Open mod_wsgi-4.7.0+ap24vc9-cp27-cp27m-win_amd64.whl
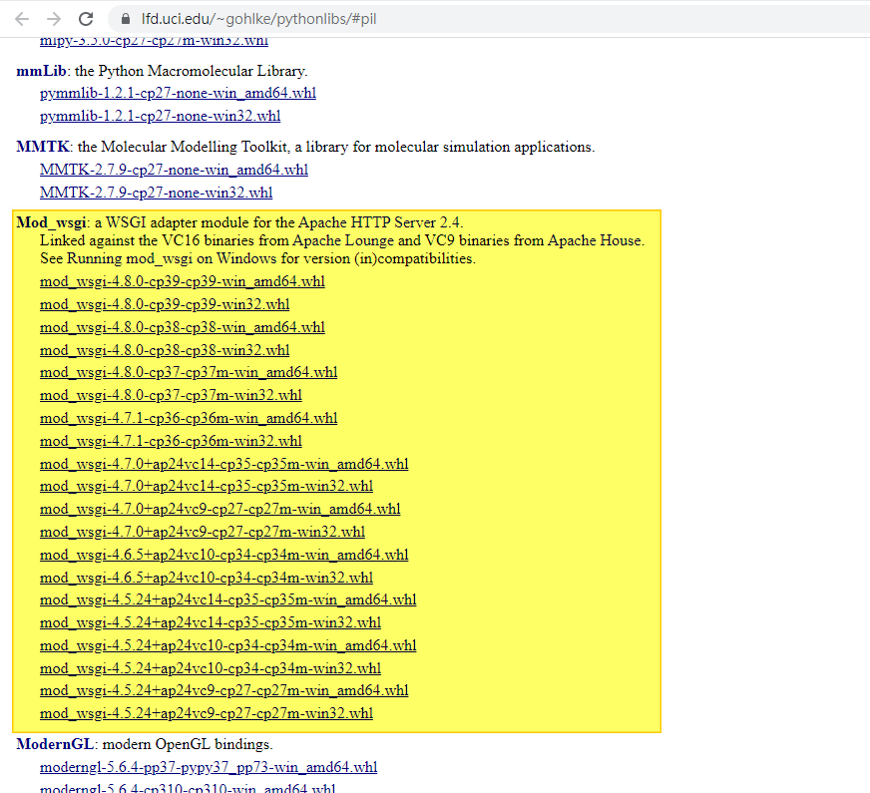The height and width of the screenshot is (793, 870). (220, 509)
